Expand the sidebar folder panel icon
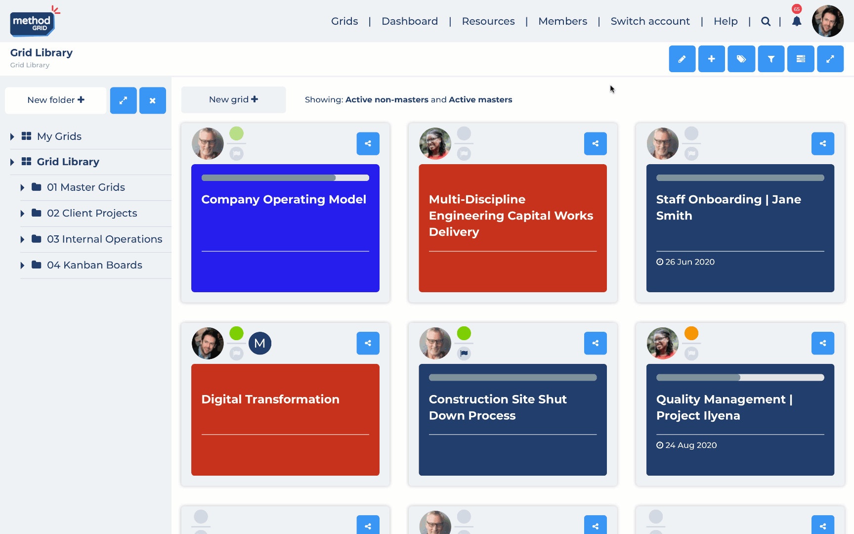 (x=123, y=100)
